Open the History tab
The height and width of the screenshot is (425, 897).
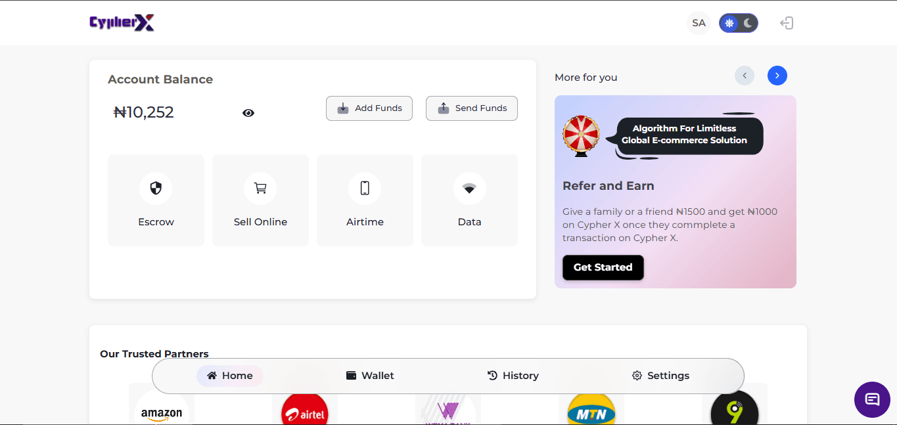[513, 375]
